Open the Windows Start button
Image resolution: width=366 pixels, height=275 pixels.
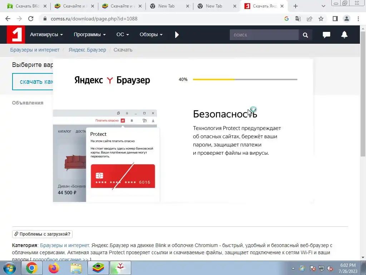9,268
